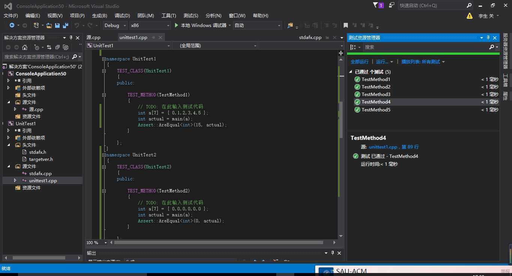Close the unittest1.cpp tab

160,37
